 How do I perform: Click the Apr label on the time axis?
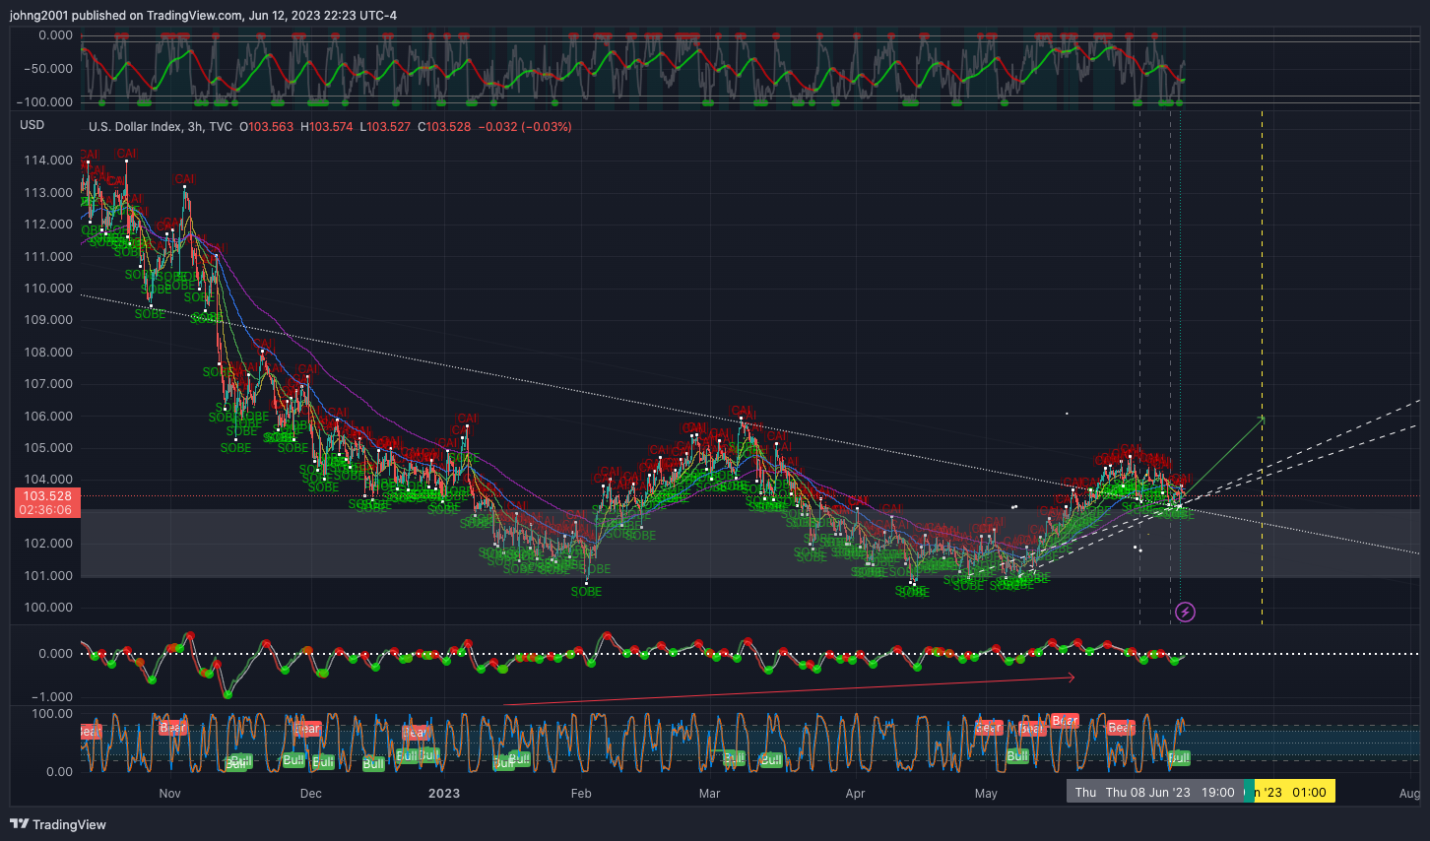(855, 794)
